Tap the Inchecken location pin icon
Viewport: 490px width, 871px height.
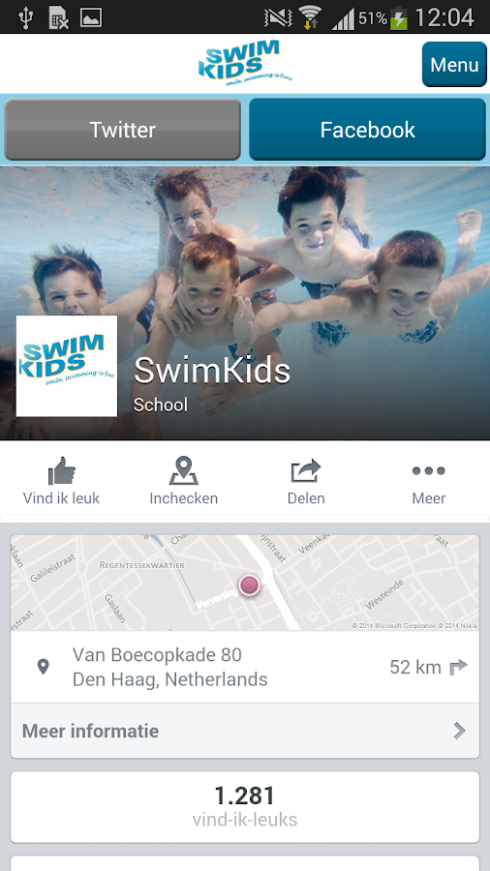point(183,471)
